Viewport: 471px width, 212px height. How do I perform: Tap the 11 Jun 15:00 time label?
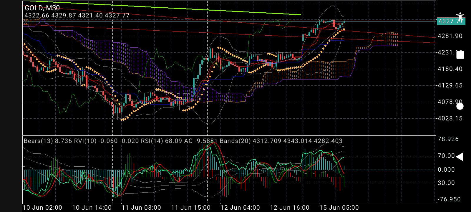coord(191,208)
